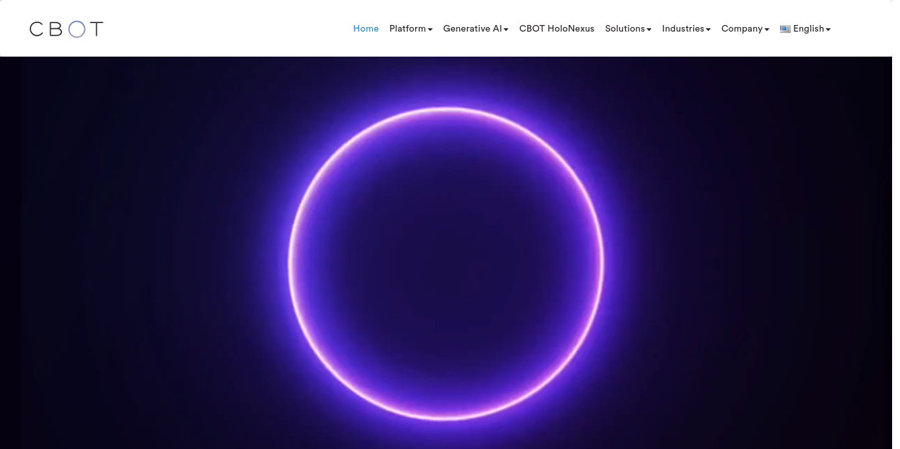Select Home in the navigation bar
This screenshot has height=449, width=900.
[366, 28]
